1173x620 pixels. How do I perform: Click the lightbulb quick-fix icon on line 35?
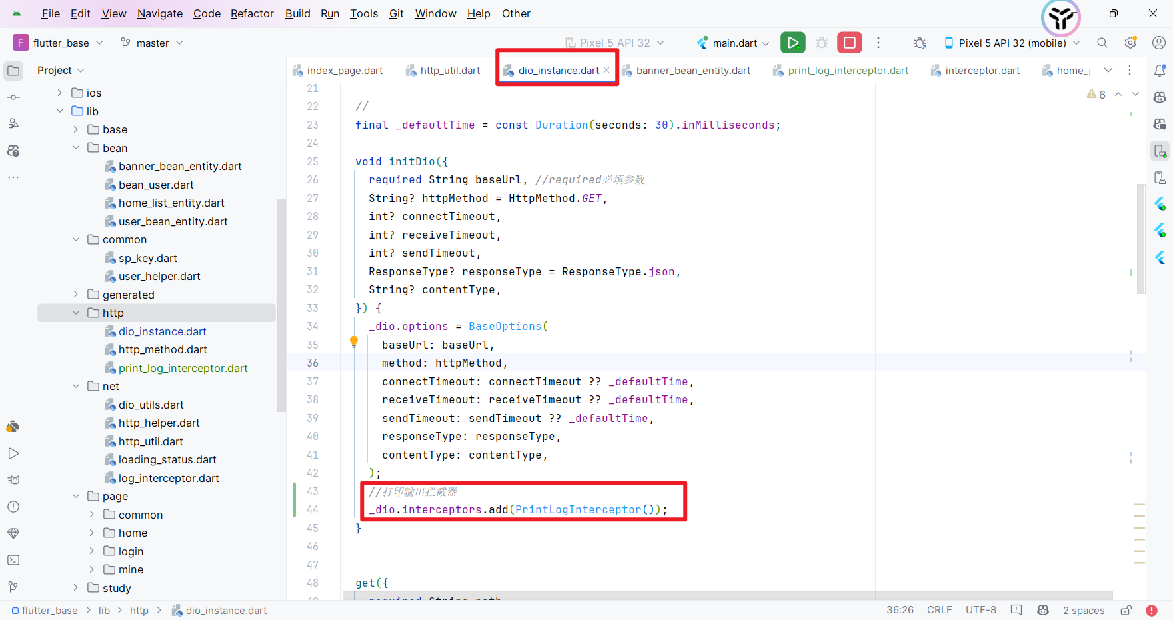[x=354, y=342]
